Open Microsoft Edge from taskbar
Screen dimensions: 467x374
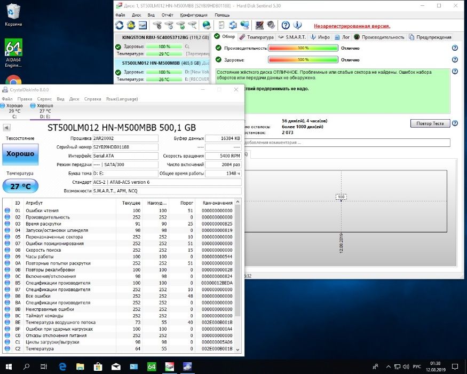tap(62, 367)
